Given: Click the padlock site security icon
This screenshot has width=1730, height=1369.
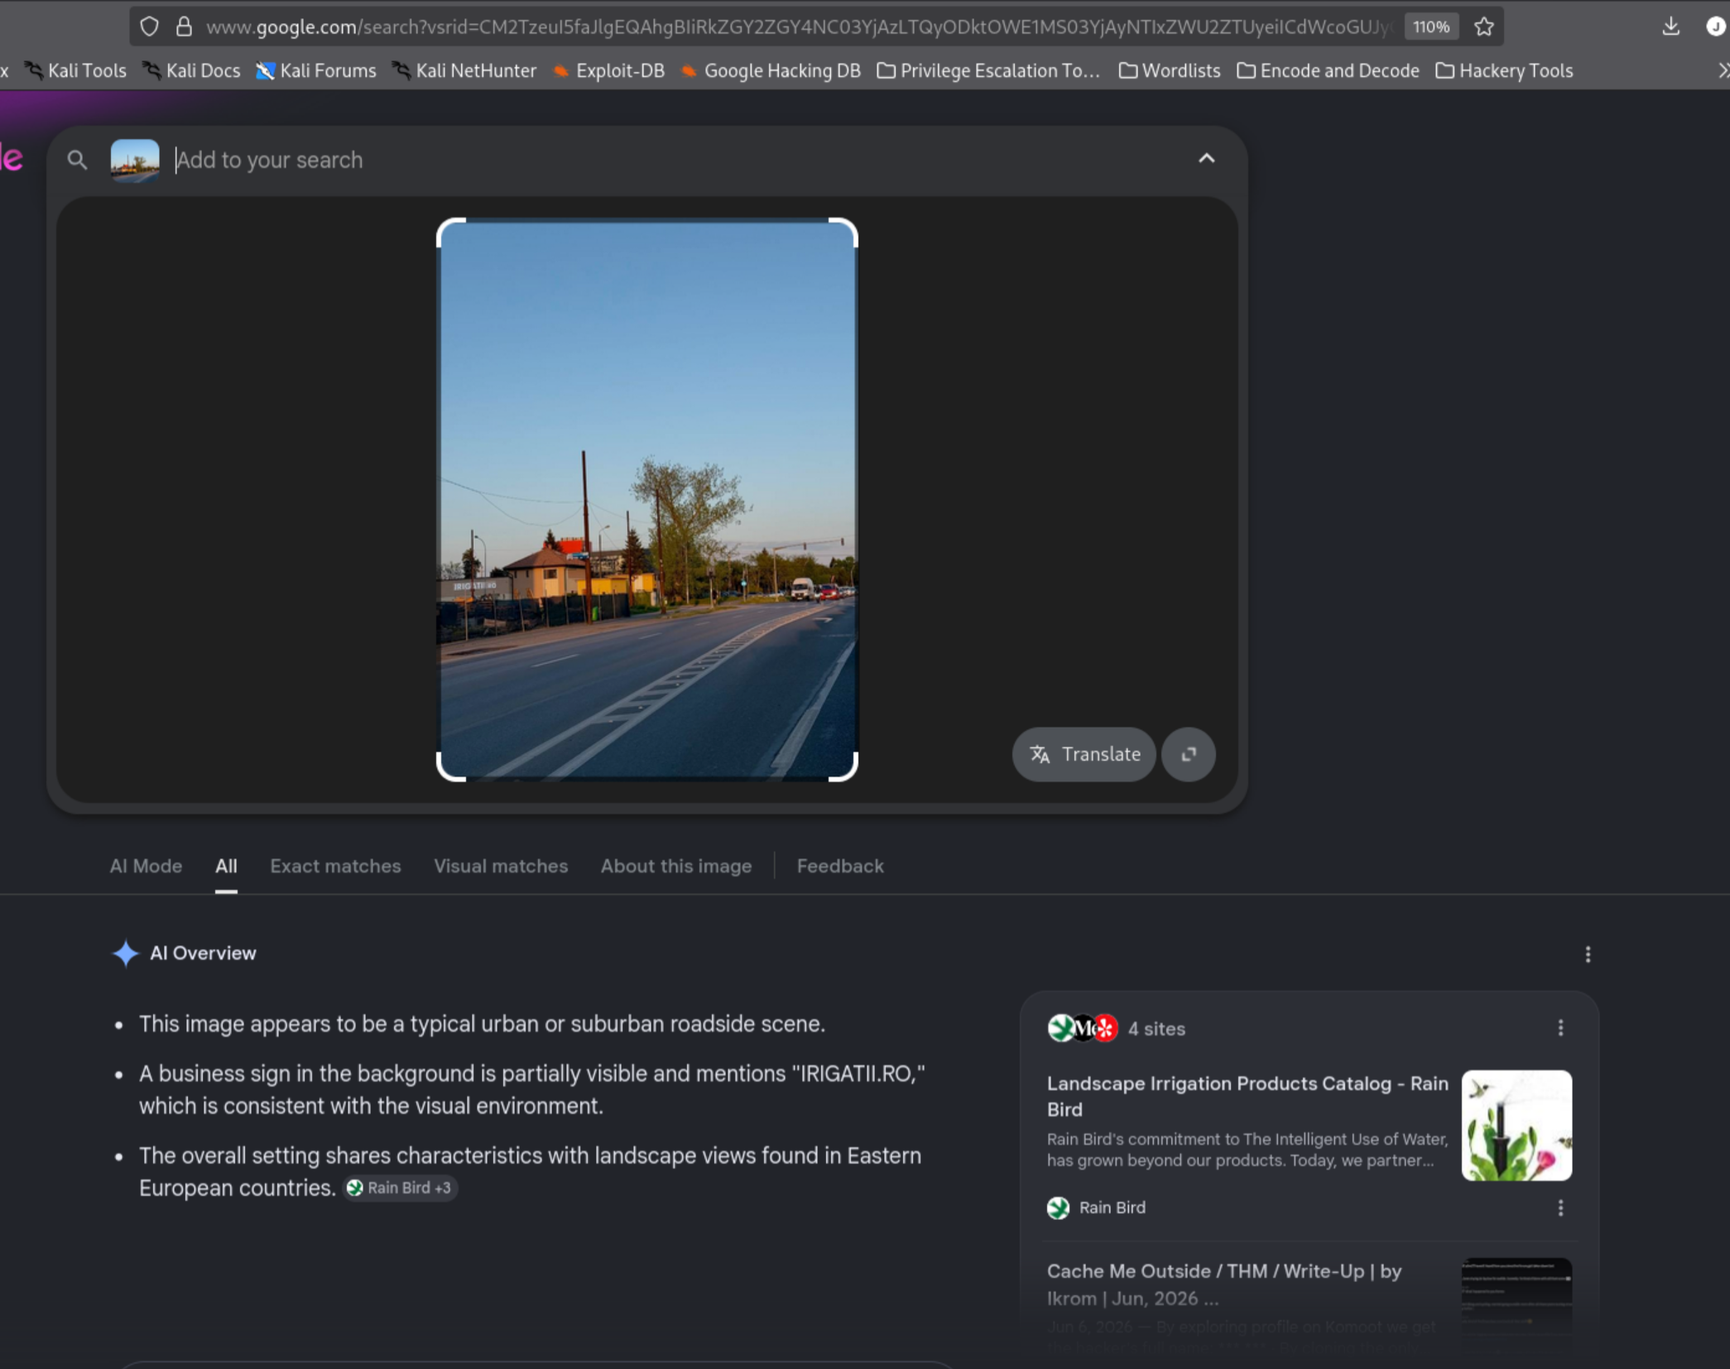Looking at the screenshot, I should tap(184, 26).
